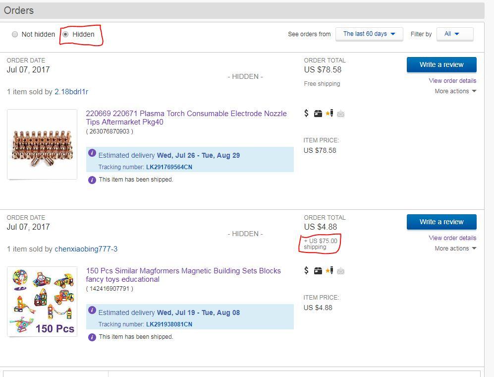Click the shipped box icon for plasma torch order
This screenshot has width=494, height=377.
318,114
